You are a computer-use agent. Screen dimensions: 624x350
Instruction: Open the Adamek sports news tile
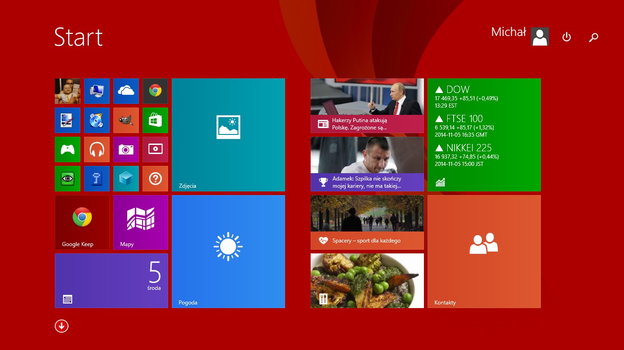point(367,164)
